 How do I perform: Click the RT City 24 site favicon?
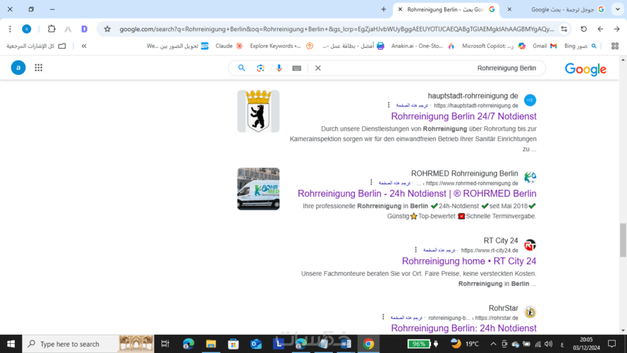coord(530,245)
